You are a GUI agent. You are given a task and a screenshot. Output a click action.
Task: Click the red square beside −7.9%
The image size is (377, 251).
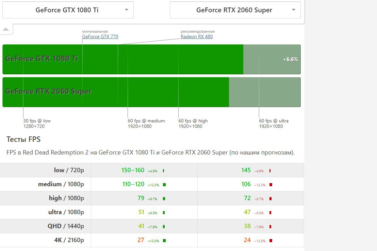tap(270, 227)
